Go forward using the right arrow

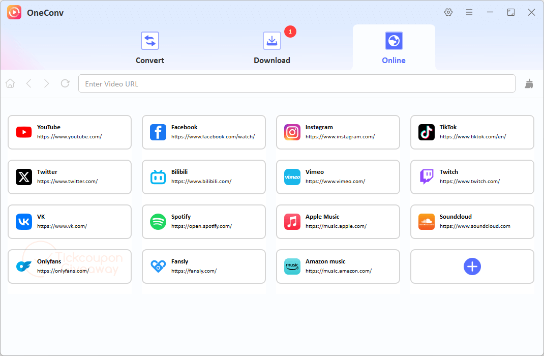pyautogui.click(x=47, y=83)
